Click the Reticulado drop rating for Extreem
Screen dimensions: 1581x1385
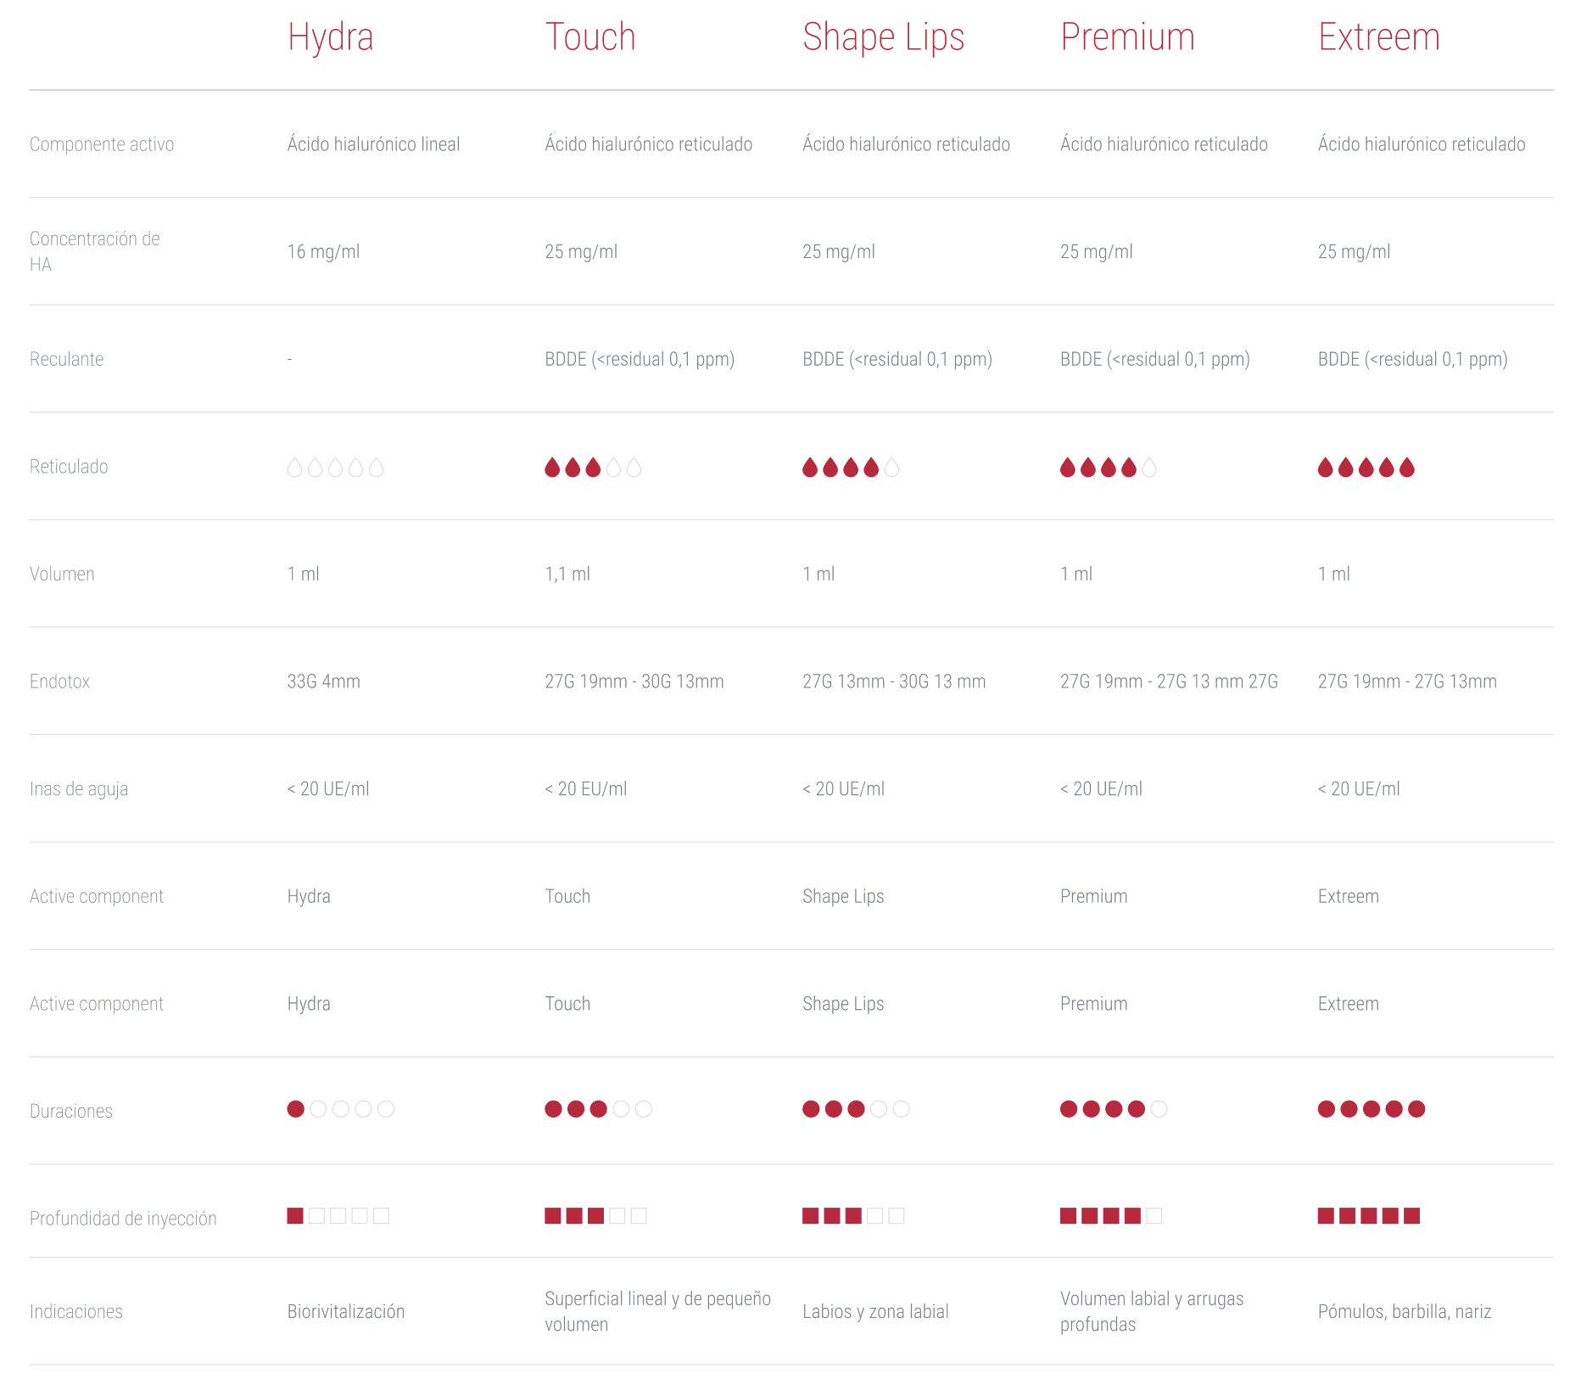(x=1366, y=467)
